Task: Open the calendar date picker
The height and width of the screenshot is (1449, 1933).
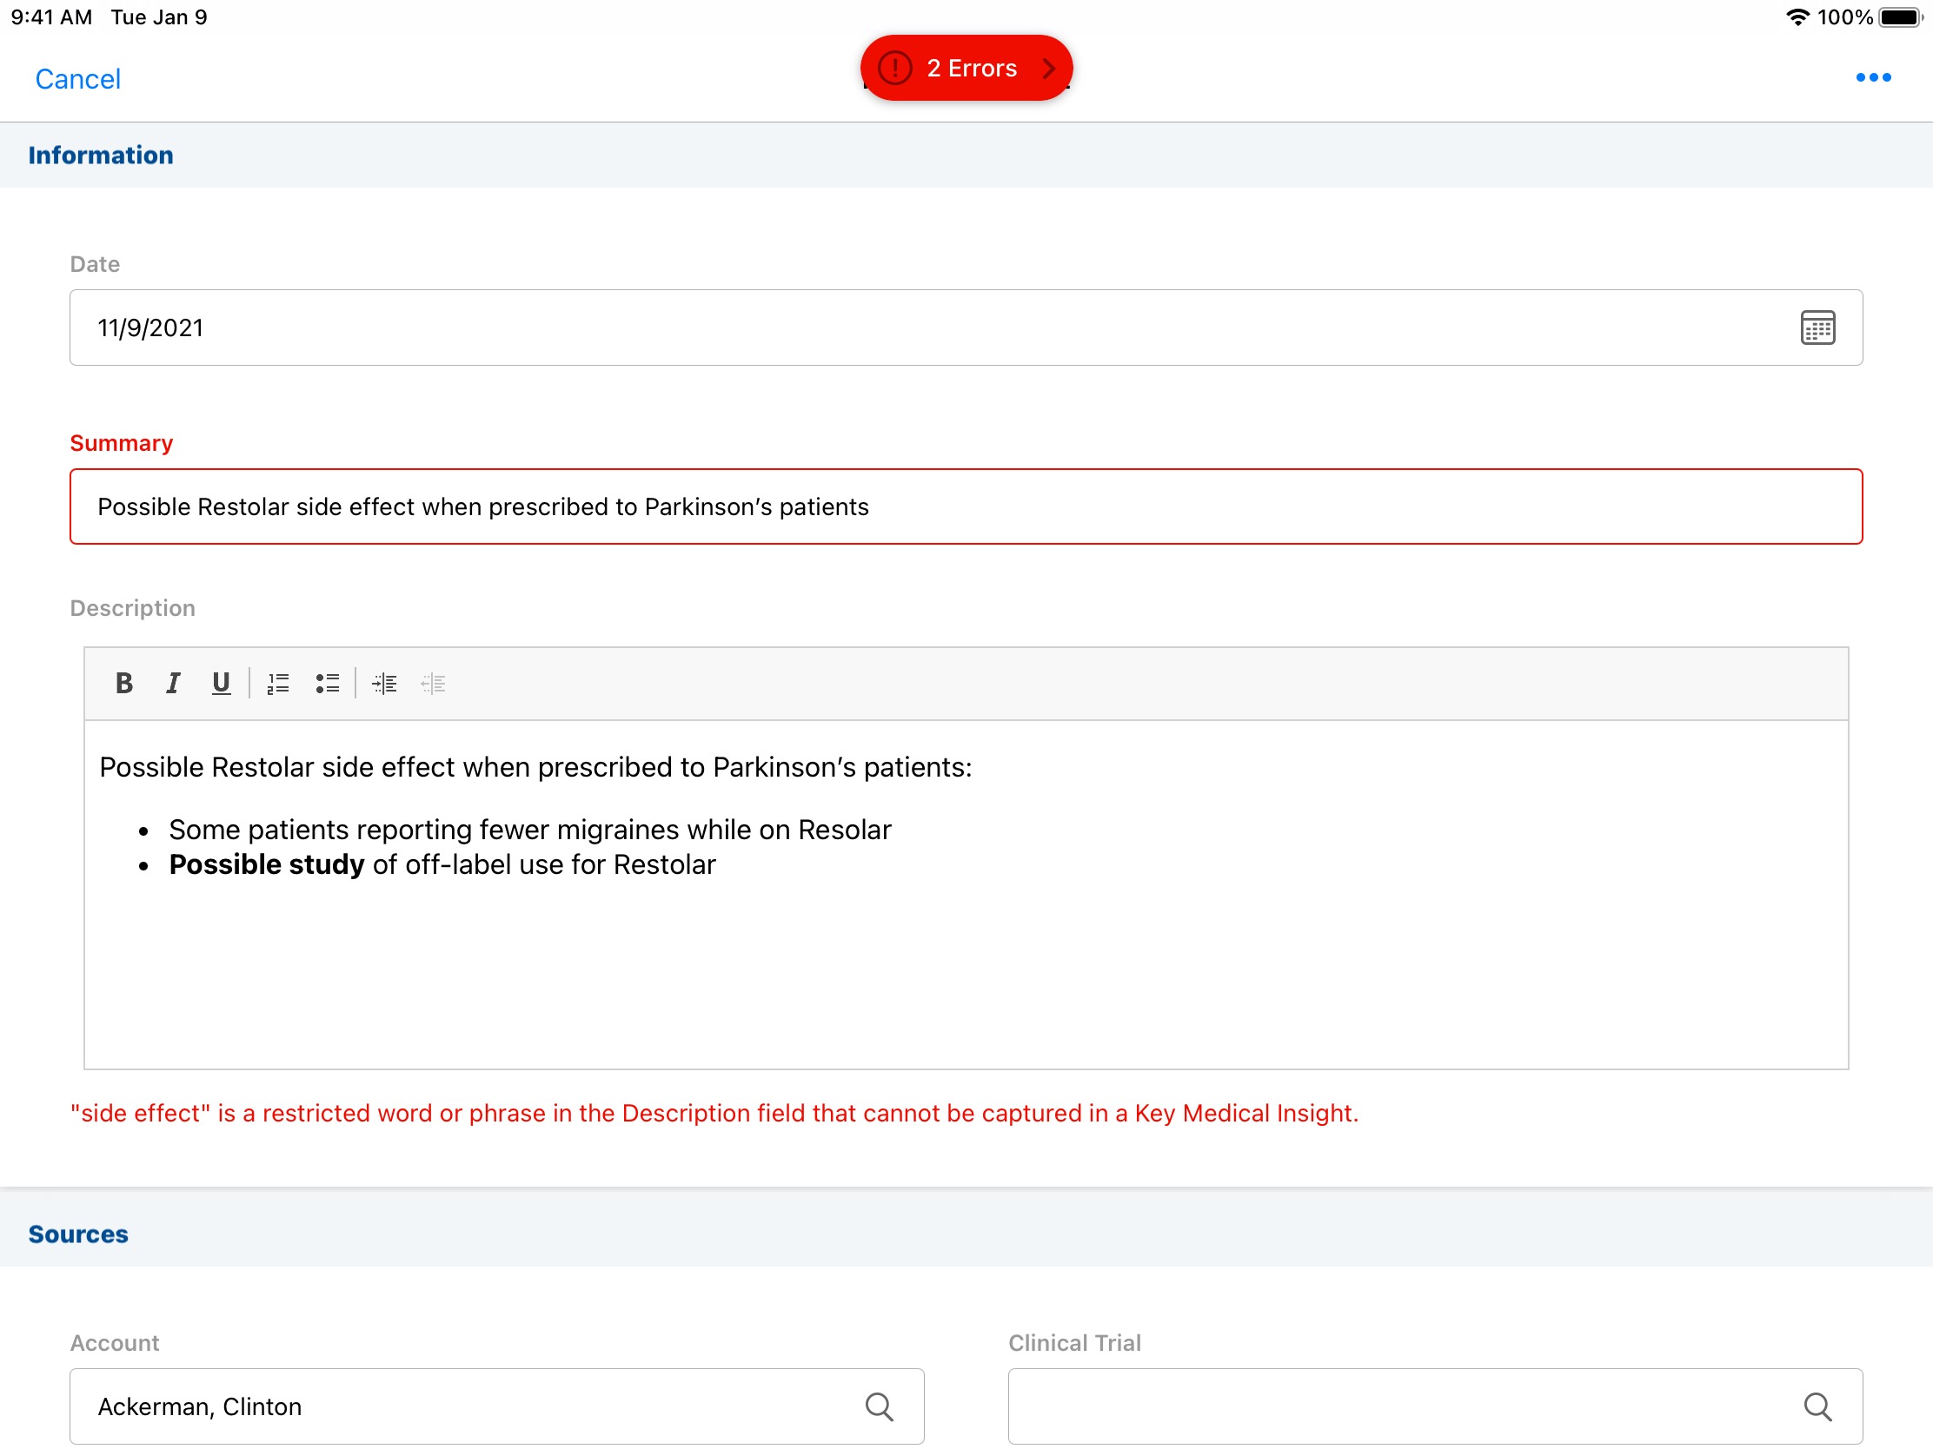Action: click(x=1817, y=328)
